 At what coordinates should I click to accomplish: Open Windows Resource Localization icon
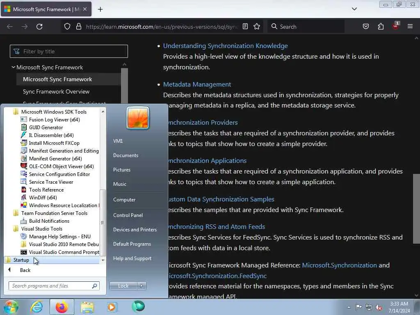[23, 205]
